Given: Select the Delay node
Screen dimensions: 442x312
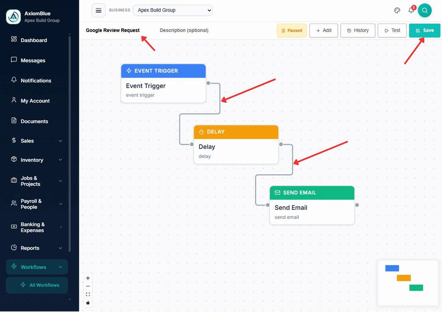Looking at the screenshot, I should 236,144.
